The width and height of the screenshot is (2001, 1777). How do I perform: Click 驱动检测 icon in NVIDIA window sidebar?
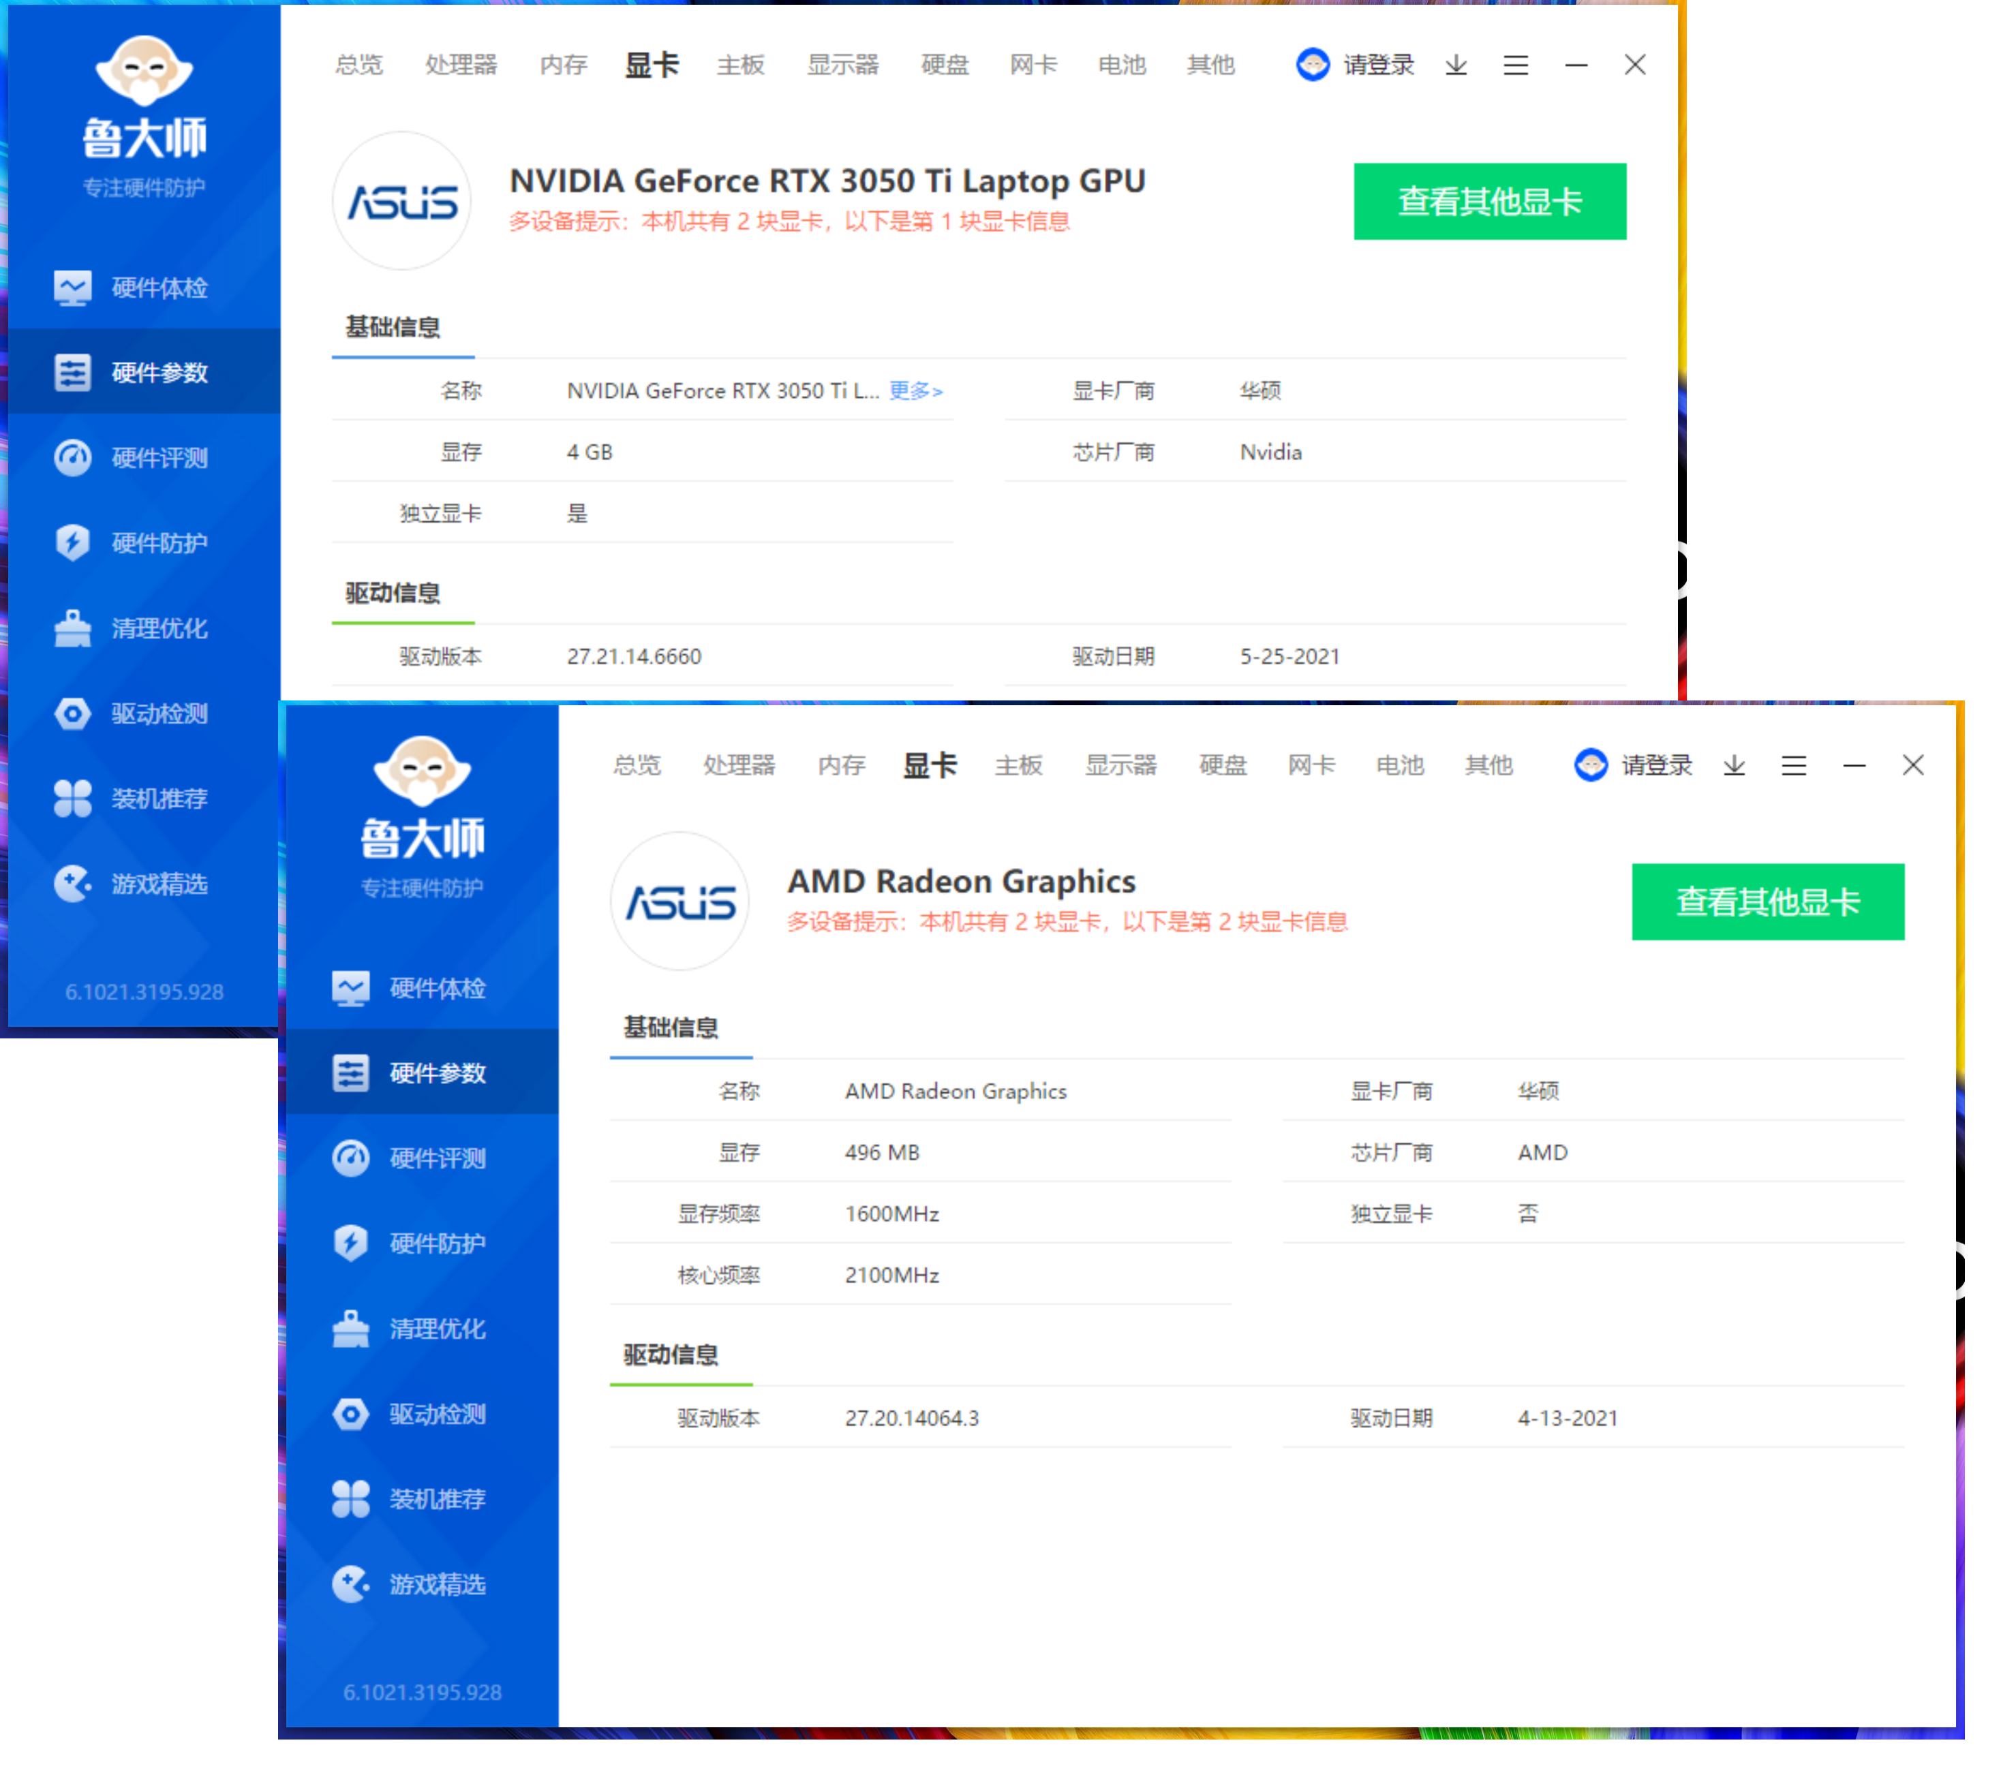72,713
